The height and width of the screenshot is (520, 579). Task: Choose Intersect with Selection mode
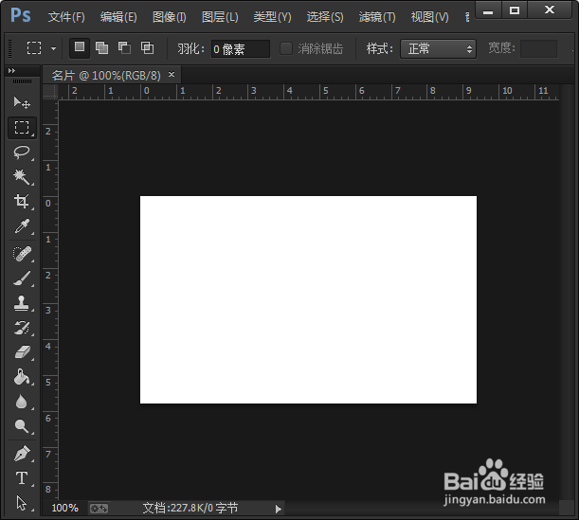pyautogui.click(x=147, y=48)
